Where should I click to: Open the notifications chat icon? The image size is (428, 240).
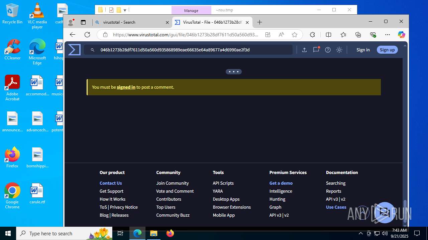pos(316,50)
